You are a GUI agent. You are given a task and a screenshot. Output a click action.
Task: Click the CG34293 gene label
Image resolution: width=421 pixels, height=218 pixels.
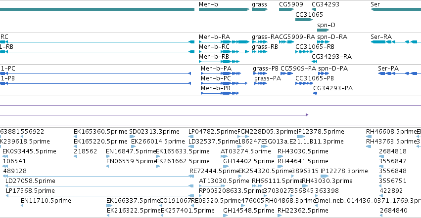(326, 4)
